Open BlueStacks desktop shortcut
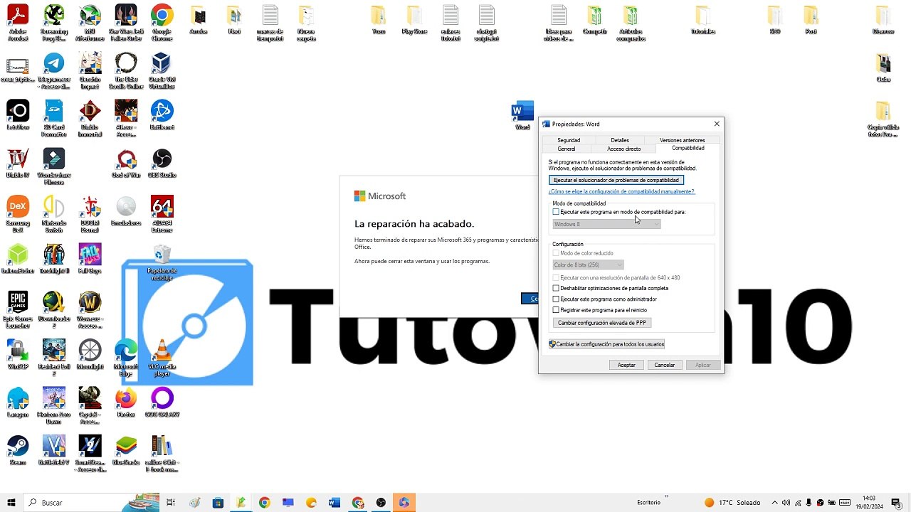The image size is (911, 512). pyautogui.click(x=126, y=449)
